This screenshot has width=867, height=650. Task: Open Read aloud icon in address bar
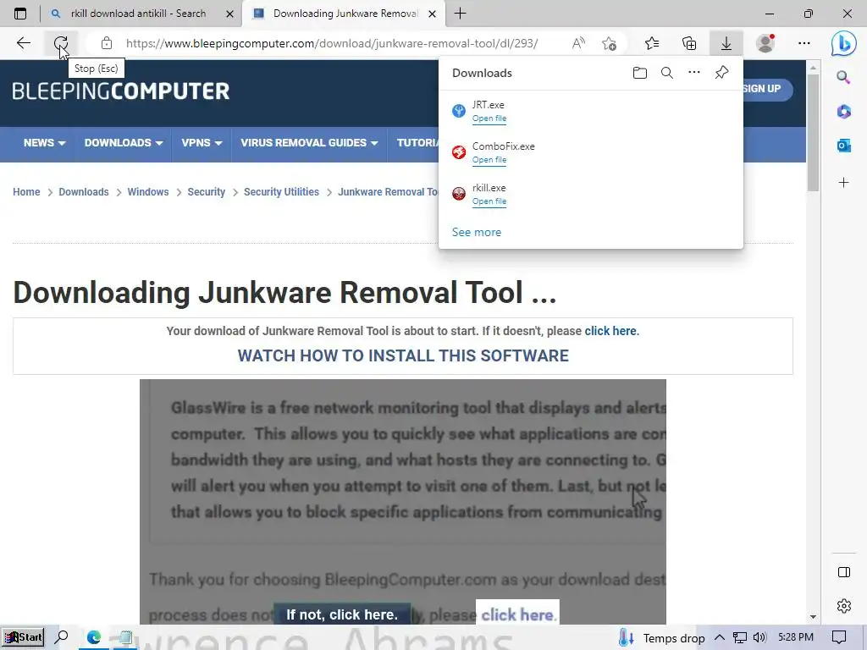(x=578, y=43)
